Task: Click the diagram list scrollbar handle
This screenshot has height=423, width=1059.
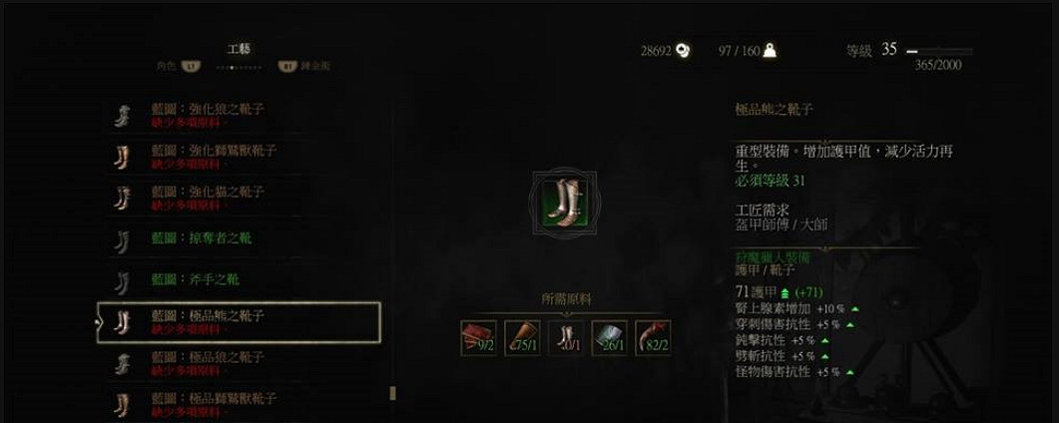Action: (392, 393)
